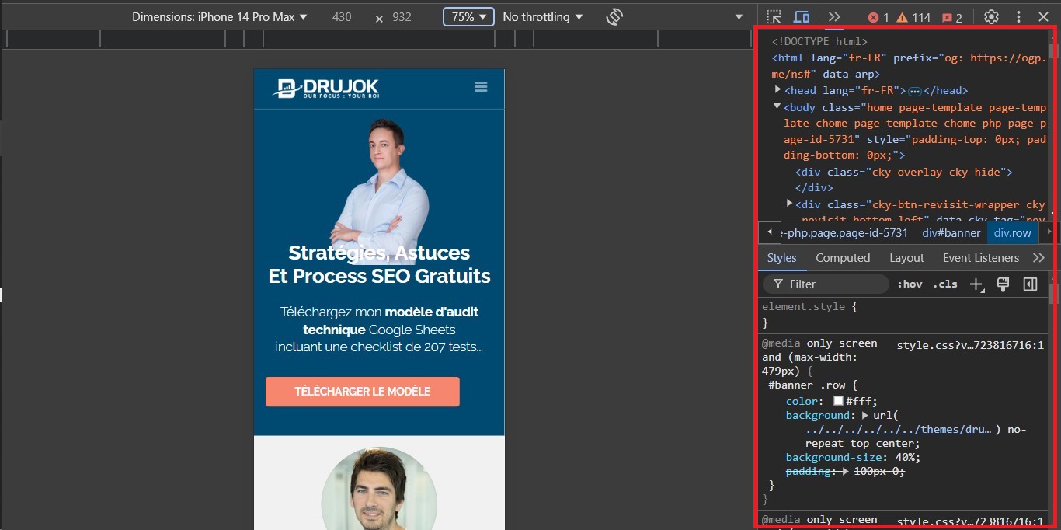1061x530 pixels.
Task: Click the Drujok logo
Action: 325,88
